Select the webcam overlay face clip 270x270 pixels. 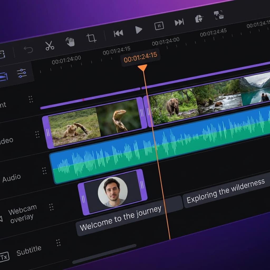tap(113, 192)
